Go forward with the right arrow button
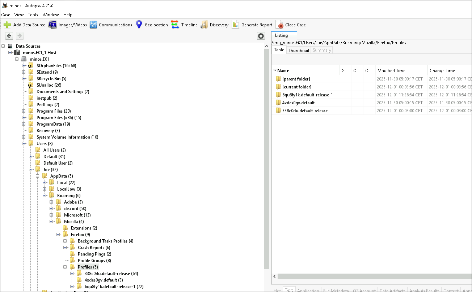This screenshot has width=472, height=292. 20,36
